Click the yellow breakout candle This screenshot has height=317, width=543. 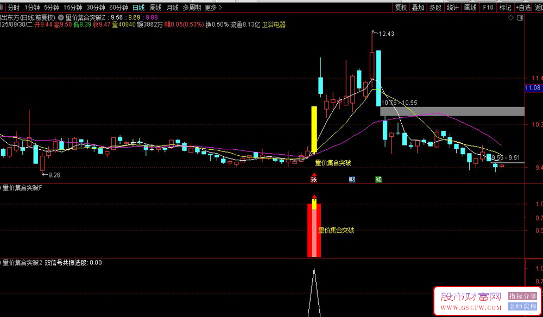click(x=314, y=130)
